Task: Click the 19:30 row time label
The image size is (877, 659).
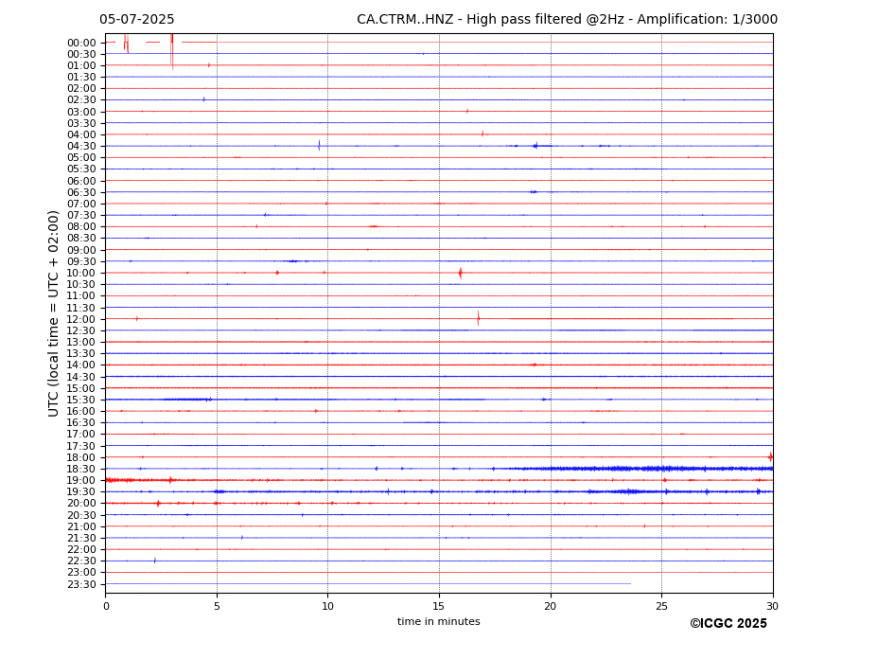Action: pos(81,491)
